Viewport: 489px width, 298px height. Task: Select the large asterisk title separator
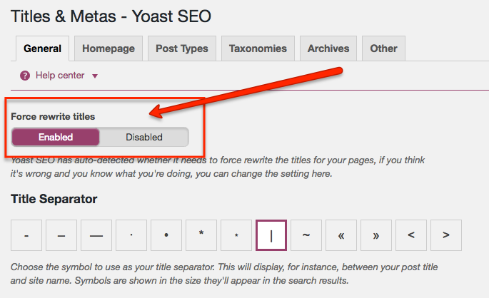(x=201, y=235)
